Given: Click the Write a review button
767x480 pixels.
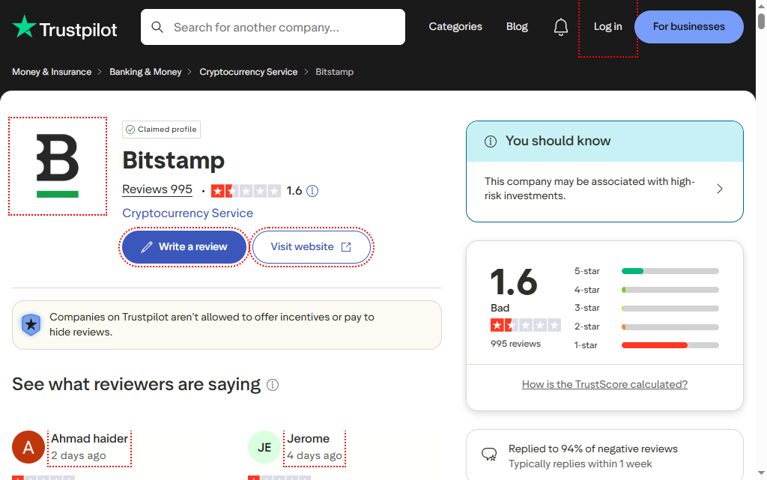Looking at the screenshot, I should [x=184, y=247].
